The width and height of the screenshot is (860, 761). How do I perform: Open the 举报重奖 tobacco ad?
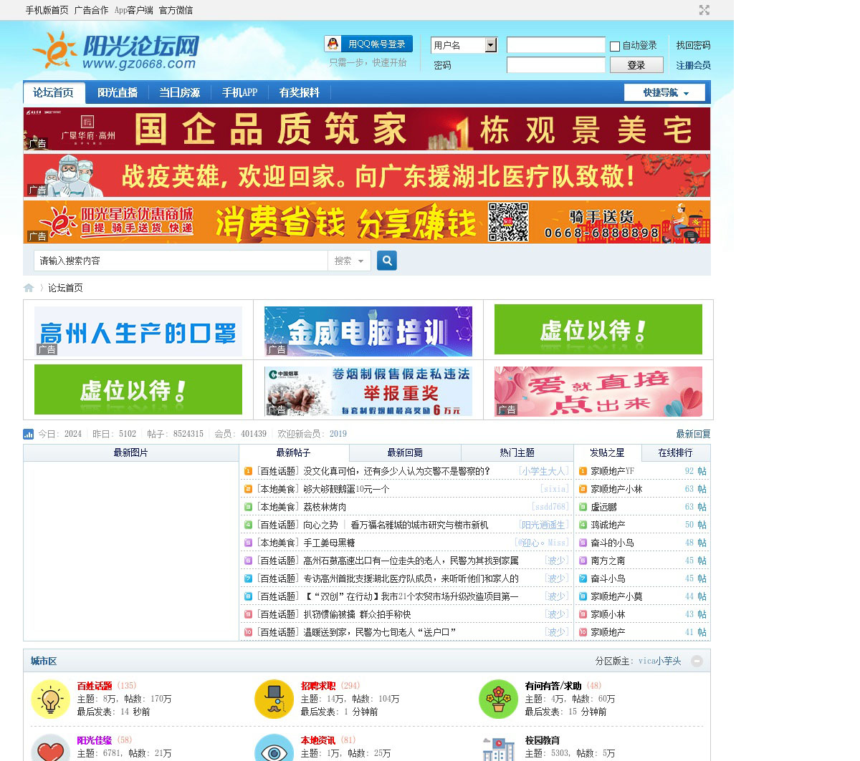point(368,391)
